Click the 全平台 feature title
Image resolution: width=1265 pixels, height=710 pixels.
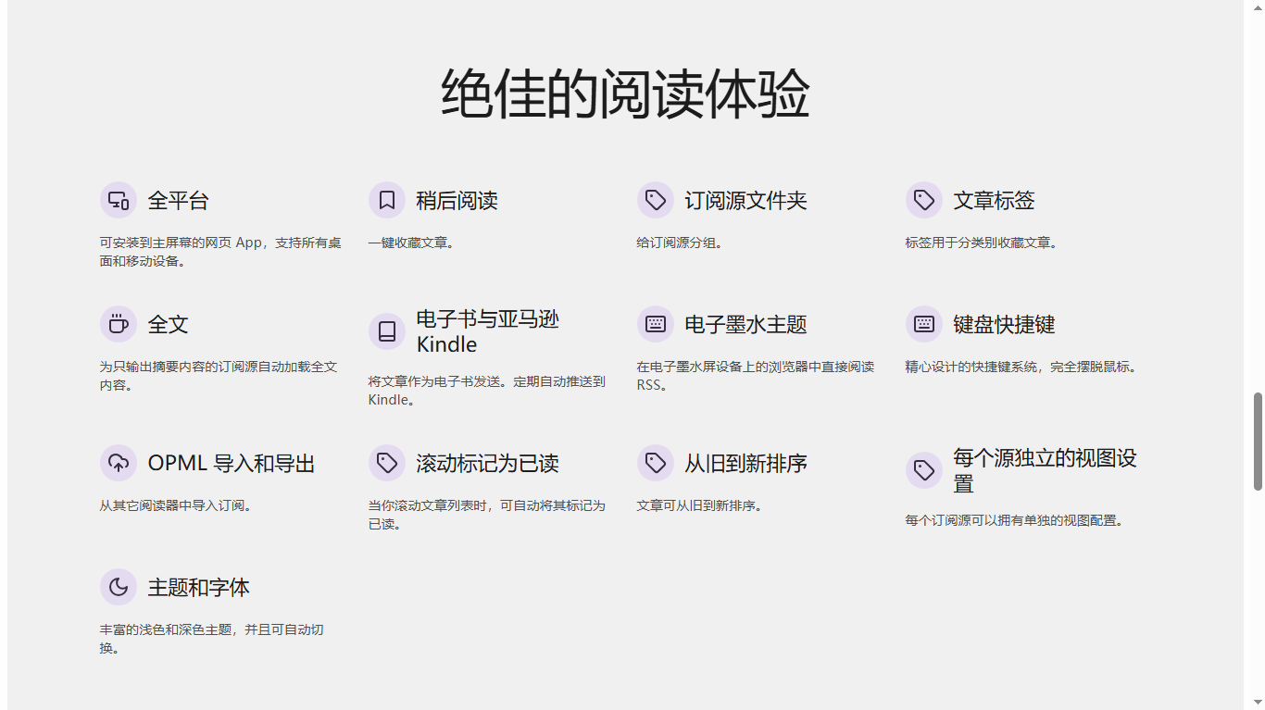pos(178,201)
